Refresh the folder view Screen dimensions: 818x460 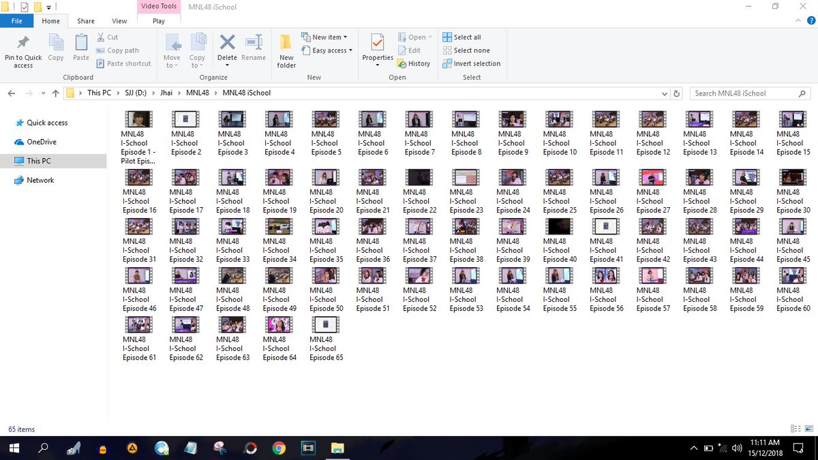click(676, 93)
